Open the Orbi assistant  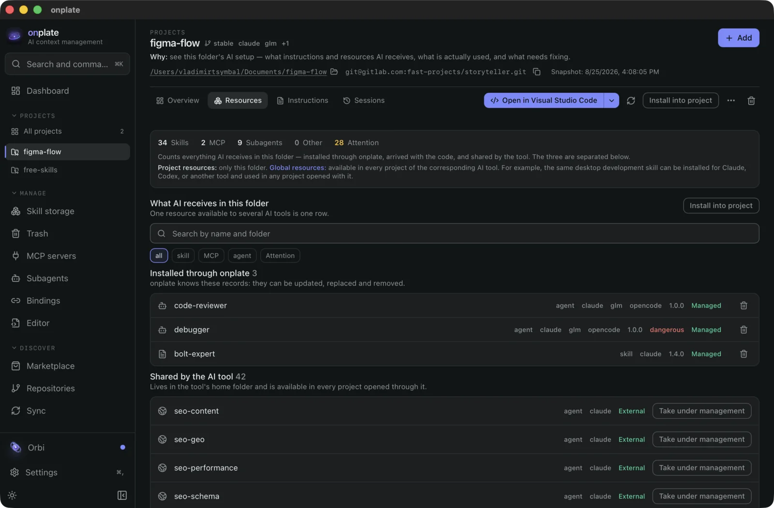click(67, 448)
